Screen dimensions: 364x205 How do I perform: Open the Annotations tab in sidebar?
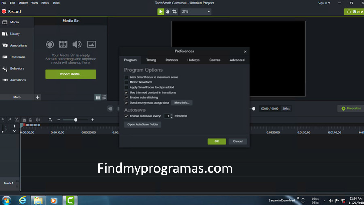tap(17, 45)
